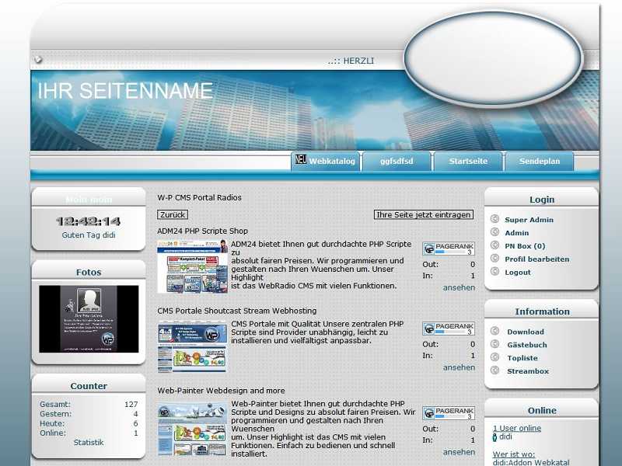Screen dimensions: 622x466
Task: Click the PageRank badge for ADM24 entry
Action: [449, 249]
